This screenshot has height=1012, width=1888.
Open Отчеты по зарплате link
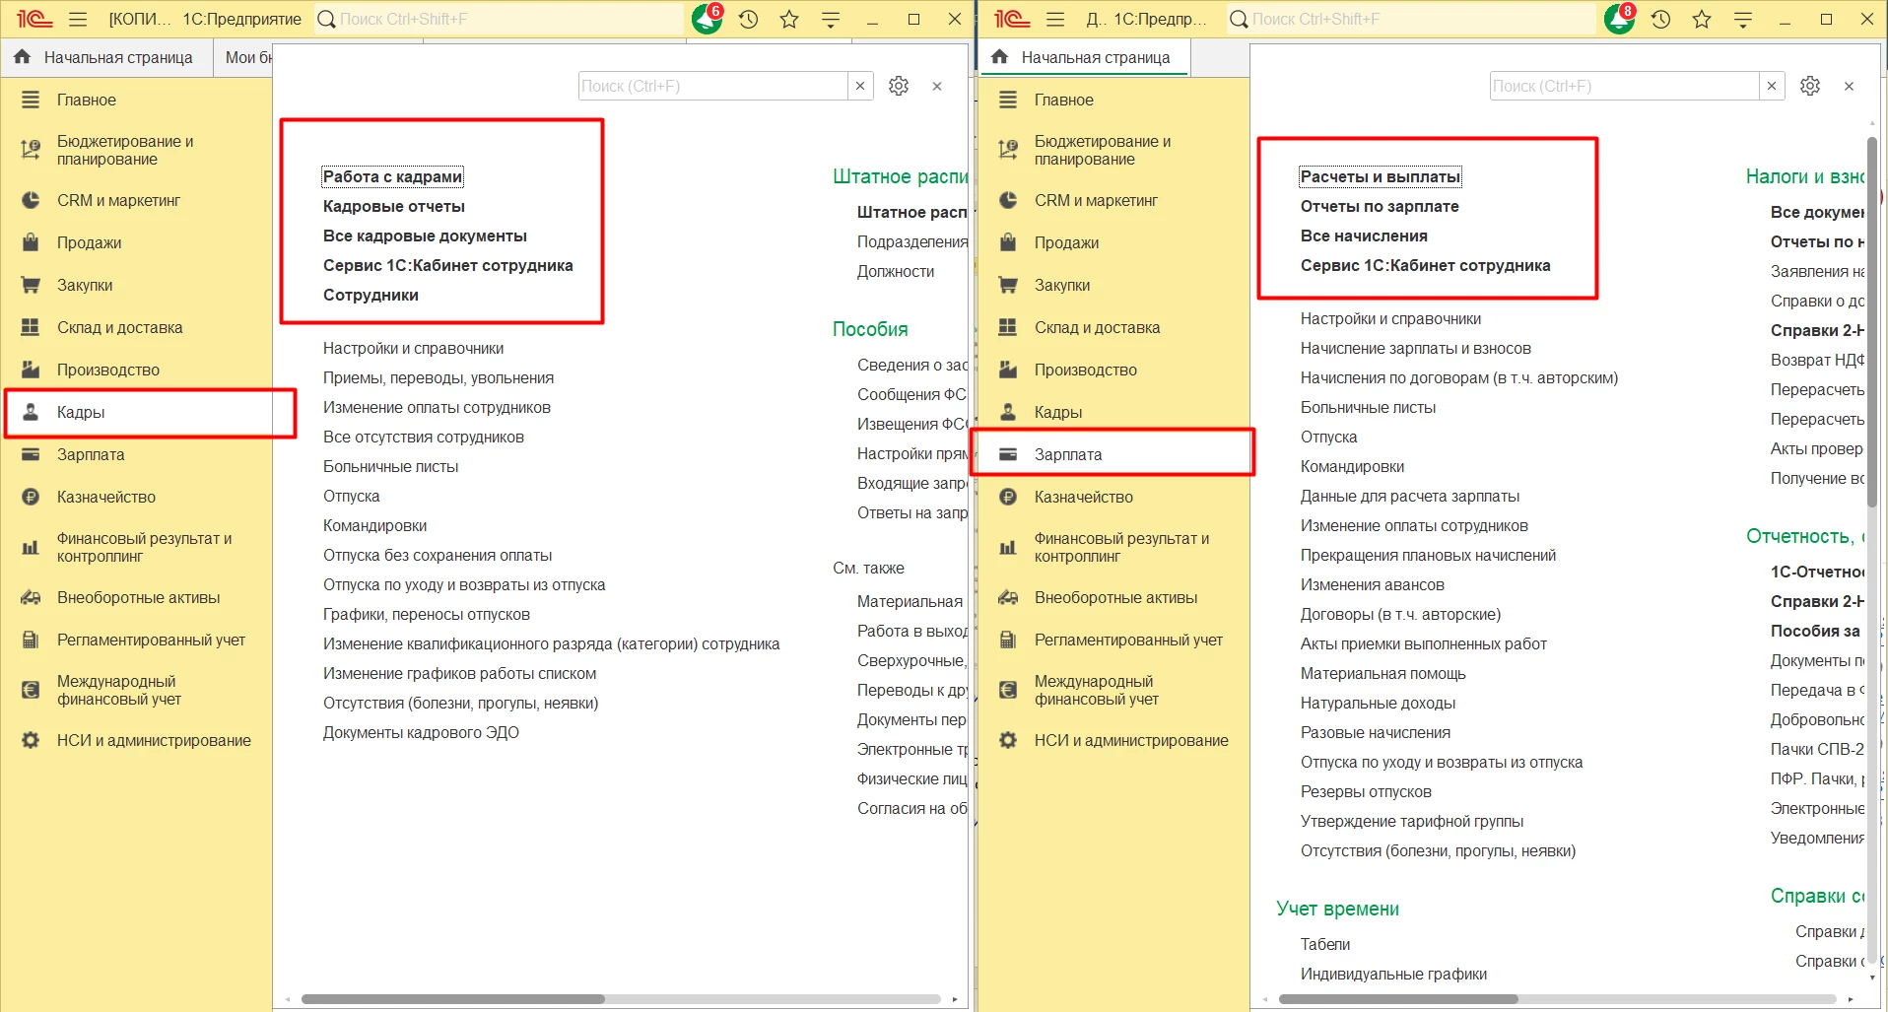(x=1380, y=206)
